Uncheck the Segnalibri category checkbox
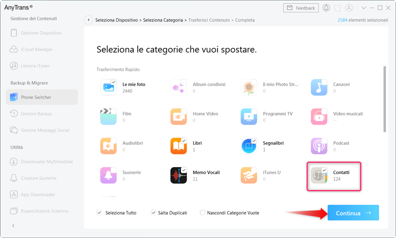 click(x=254, y=141)
